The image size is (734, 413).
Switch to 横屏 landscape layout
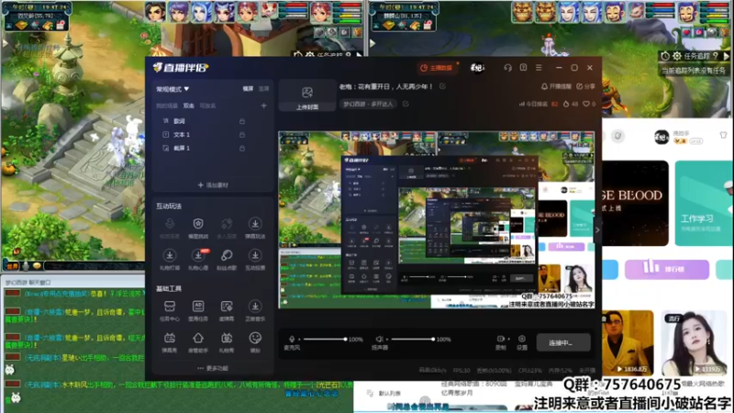click(x=248, y=89)
